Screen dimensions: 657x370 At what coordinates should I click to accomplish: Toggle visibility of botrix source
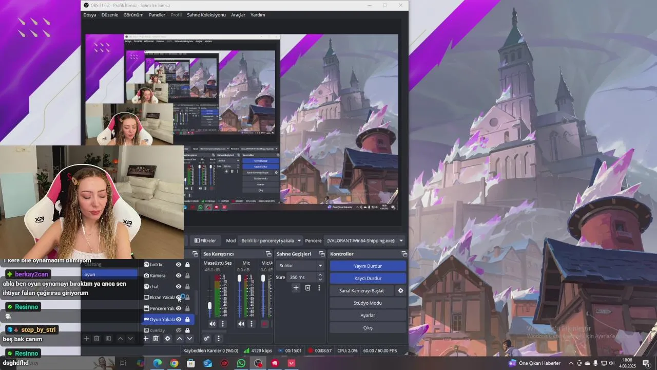[x=179, y=265]
